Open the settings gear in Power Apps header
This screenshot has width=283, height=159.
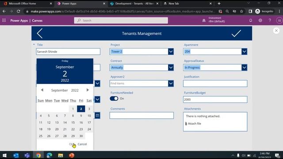(x=260, y=20)
